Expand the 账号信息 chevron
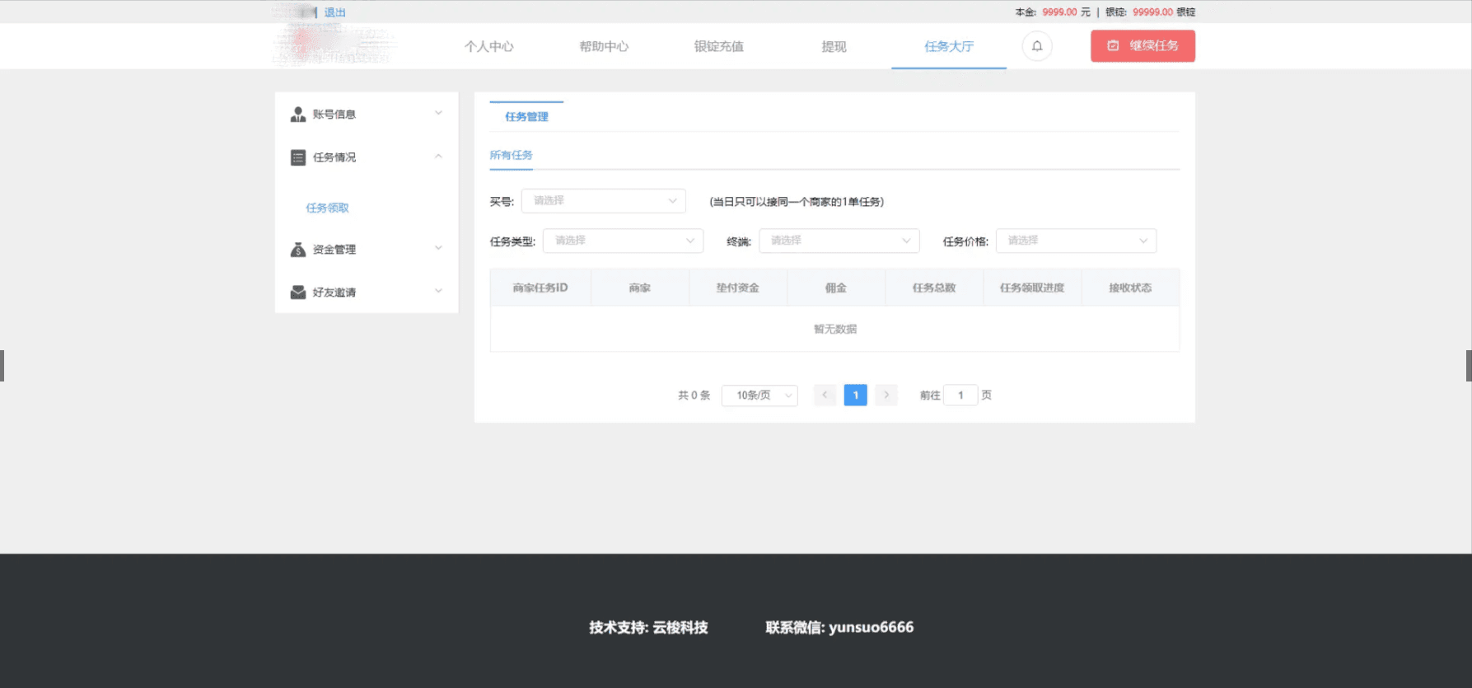This screenshot has width=1472, height=688. coord(438,114)
